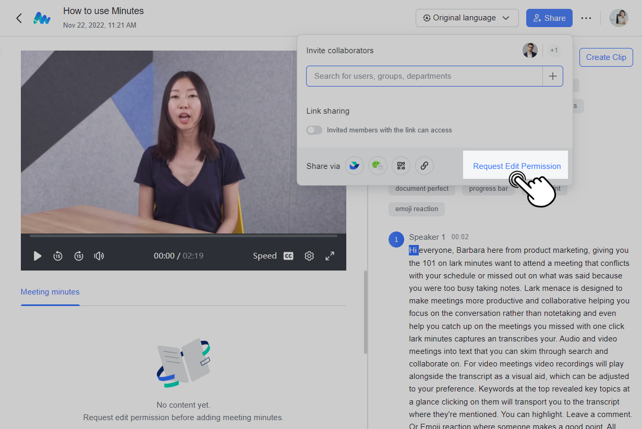Switch to the Meeting minutes tab
Viewport: 642px width, 429px height.
pyautogui.click(x=50, y=292)
